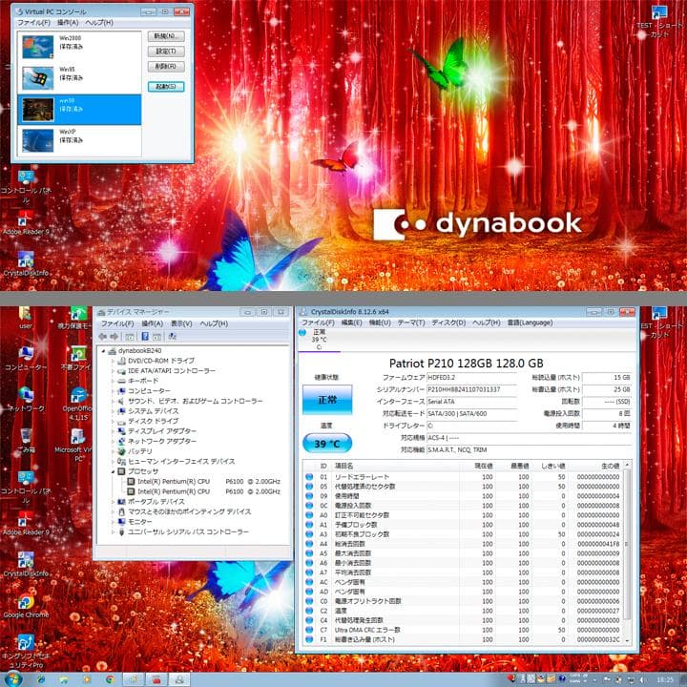Open テーマ(T) menu in CrystalDiskInfo
The width and height of the screenshot is (687, 687).
411,323
